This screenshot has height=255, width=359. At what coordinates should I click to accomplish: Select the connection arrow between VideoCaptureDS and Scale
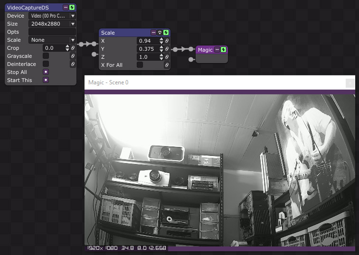tap(88, 44)
